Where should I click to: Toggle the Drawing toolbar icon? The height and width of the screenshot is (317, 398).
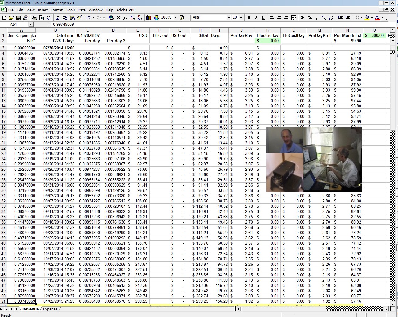point(156,18)
